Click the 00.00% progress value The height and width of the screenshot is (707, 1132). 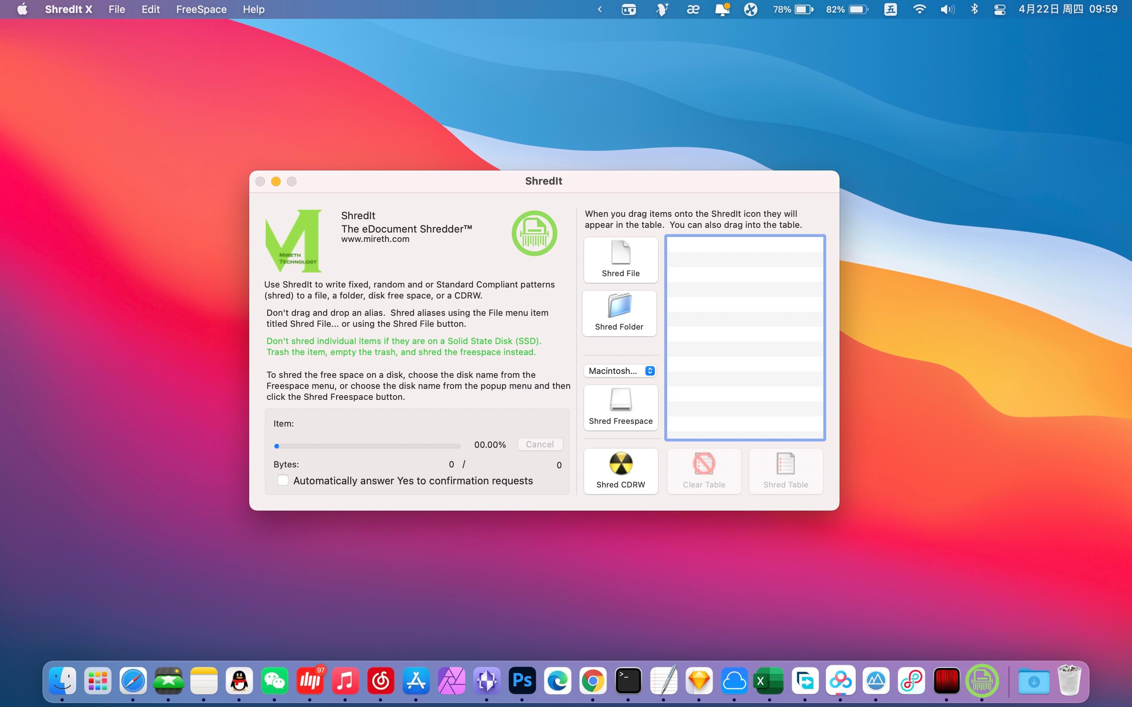point(490,445)
